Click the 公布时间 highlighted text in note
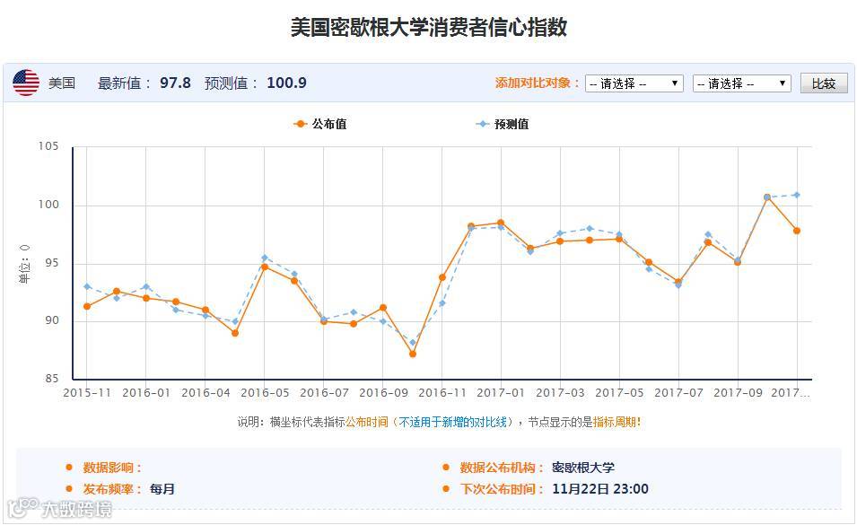This screenshot has width=857, height=525. point(367,422)
